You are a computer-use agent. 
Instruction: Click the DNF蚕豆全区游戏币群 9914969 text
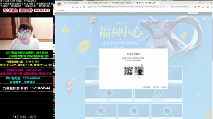point(27,53)
